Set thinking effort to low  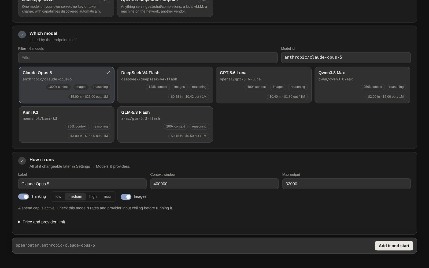(58, 196)
